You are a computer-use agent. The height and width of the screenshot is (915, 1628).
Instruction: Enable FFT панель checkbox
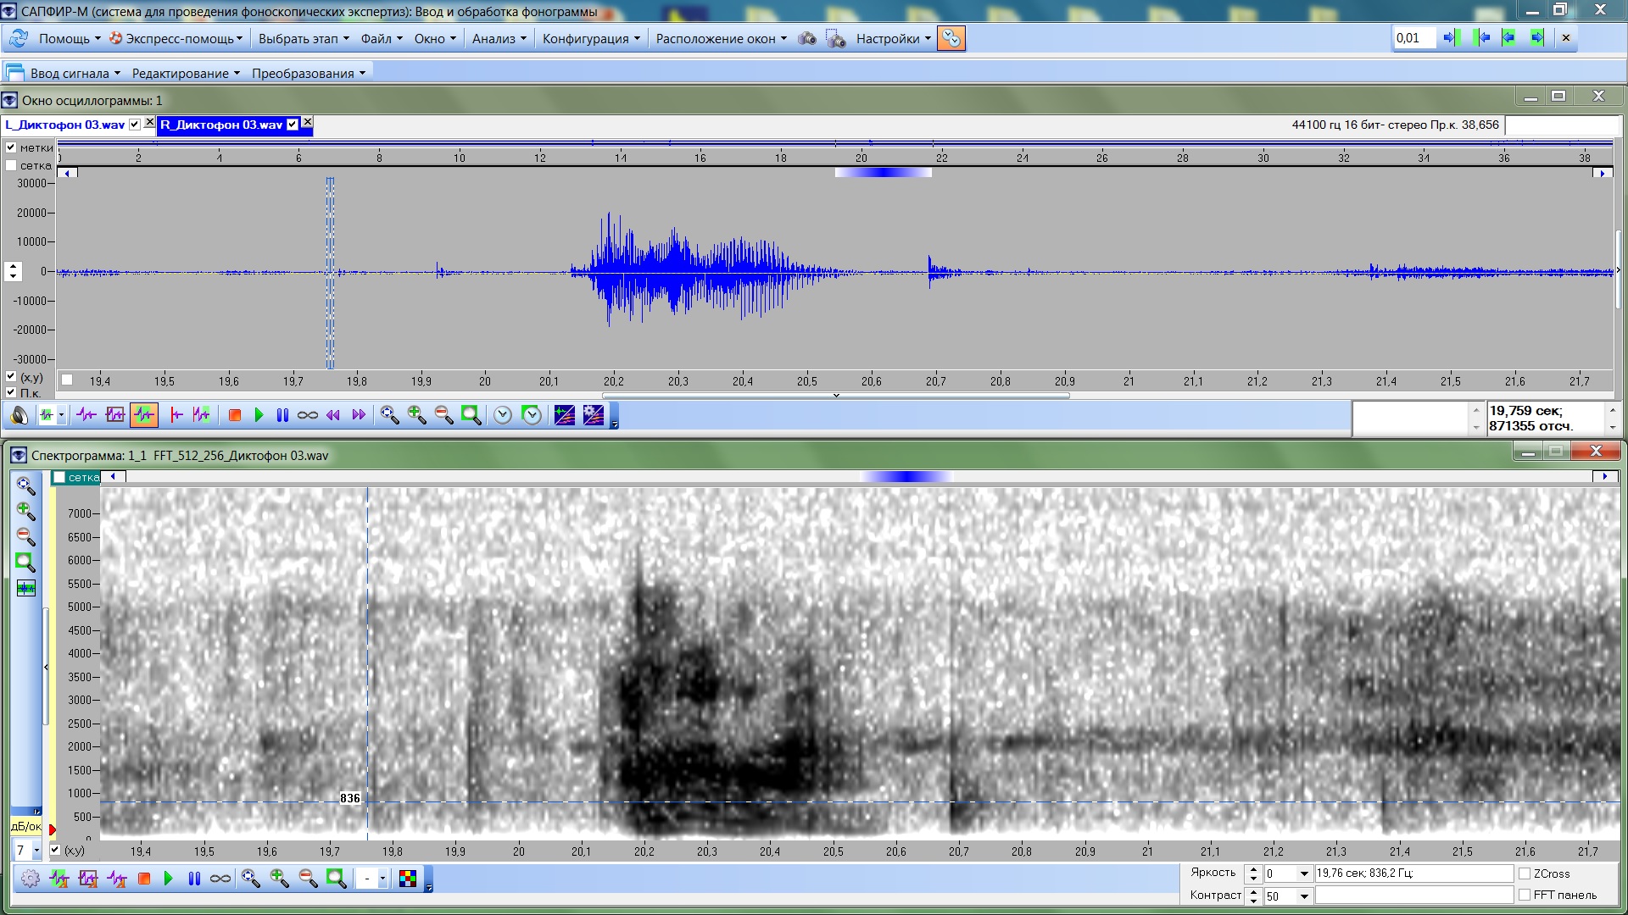click(x=1525, y=895)
